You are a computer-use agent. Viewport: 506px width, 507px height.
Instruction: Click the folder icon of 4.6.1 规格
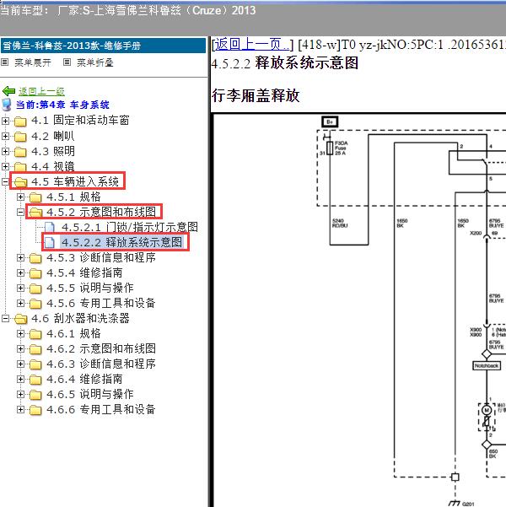pyautogui.click(x=35, y=334)
